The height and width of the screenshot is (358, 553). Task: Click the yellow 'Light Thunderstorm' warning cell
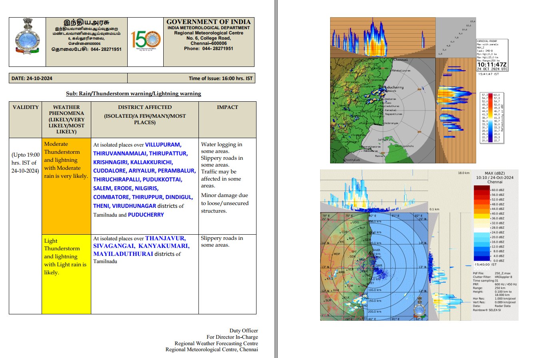pos(66,274)
